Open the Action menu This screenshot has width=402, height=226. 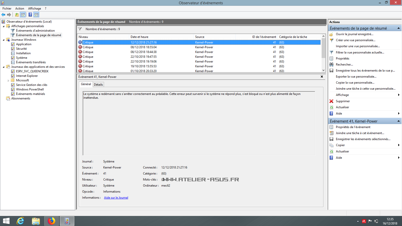pos(20,9)
